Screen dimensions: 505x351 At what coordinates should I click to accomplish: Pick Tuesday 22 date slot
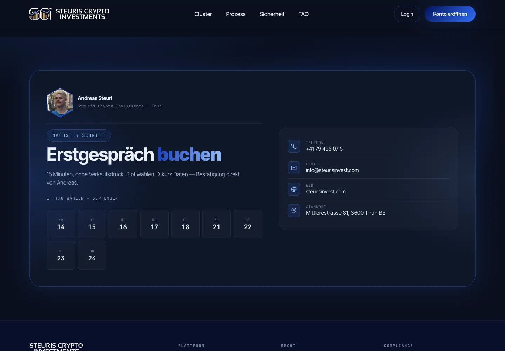point(248,224)
